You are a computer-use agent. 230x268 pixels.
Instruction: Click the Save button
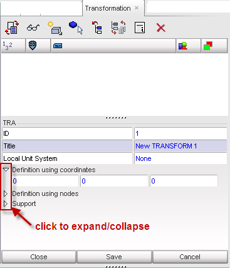(x=114, y=257)
